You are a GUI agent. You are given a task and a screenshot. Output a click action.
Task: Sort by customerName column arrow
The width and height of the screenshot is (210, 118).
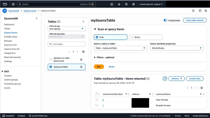point(201,94)
